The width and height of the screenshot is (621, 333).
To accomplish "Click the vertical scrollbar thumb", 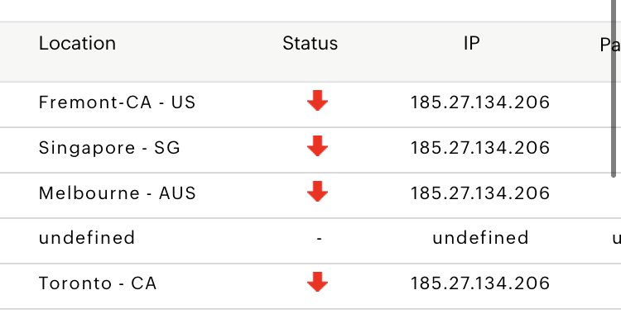I will click(x=614, y=88).
